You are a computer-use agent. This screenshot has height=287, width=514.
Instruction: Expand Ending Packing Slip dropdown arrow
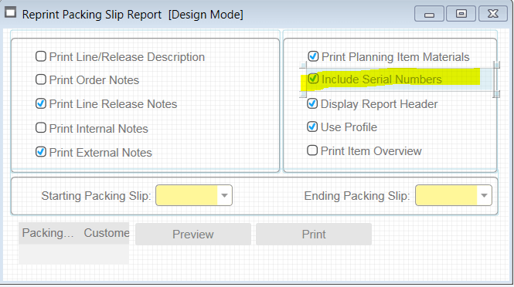484,195
